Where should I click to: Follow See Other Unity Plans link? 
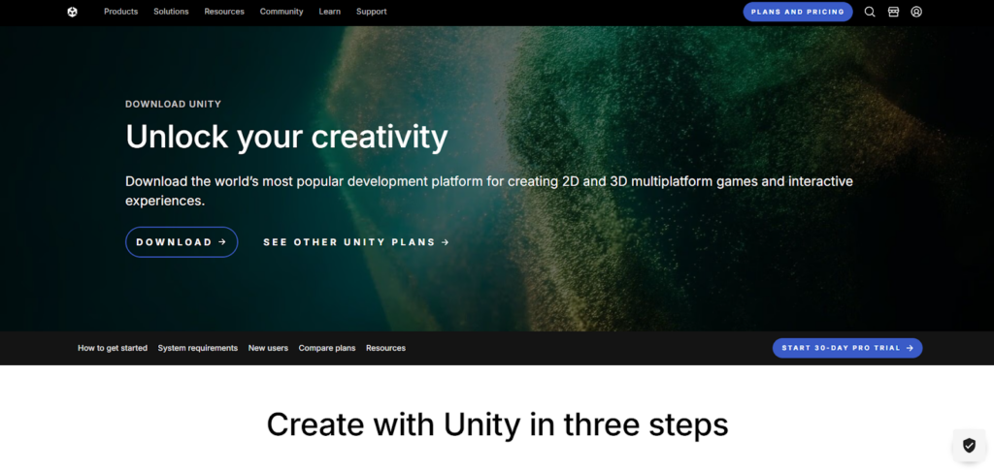[x=356, y=242]
